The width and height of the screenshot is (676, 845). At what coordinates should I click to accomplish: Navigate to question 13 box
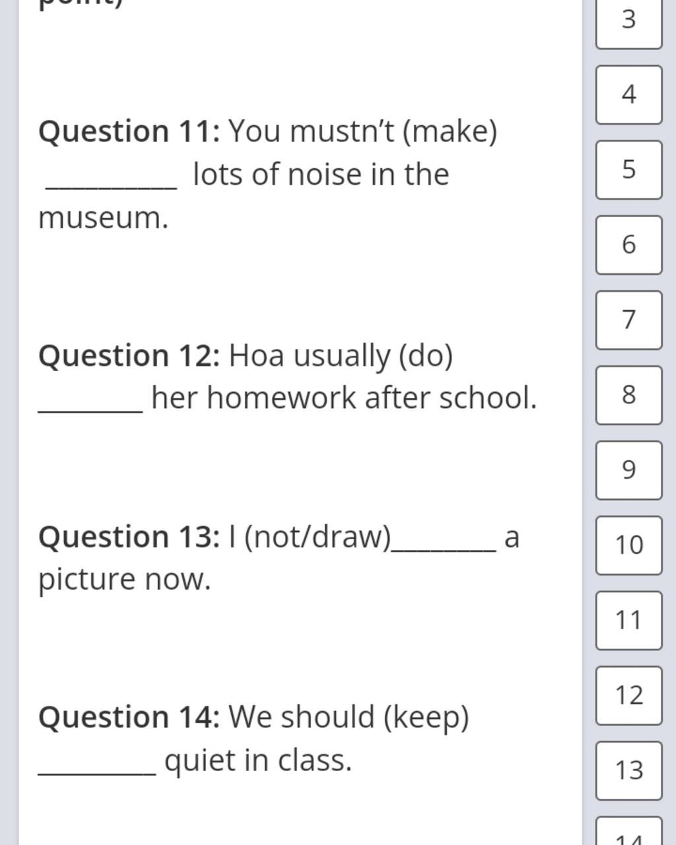[628, 770]
